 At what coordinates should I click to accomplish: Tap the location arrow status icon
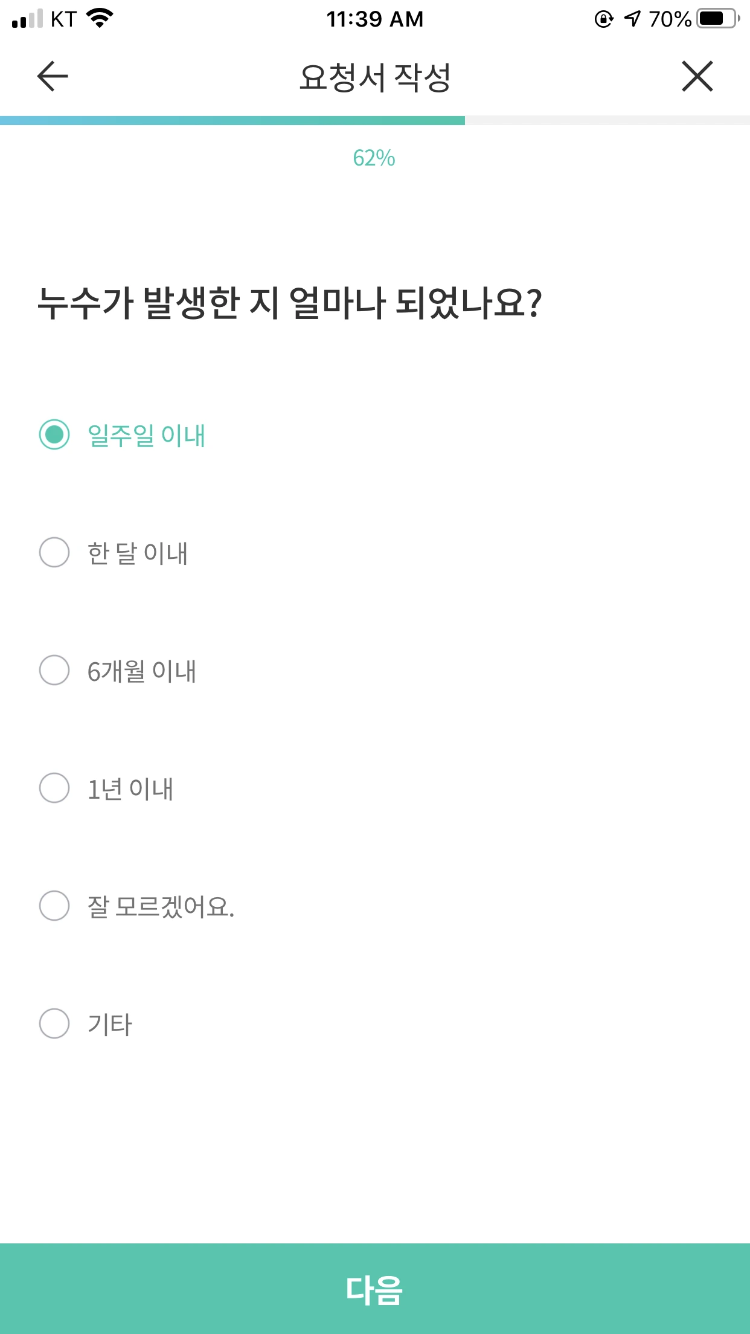(x=632, y=19)
